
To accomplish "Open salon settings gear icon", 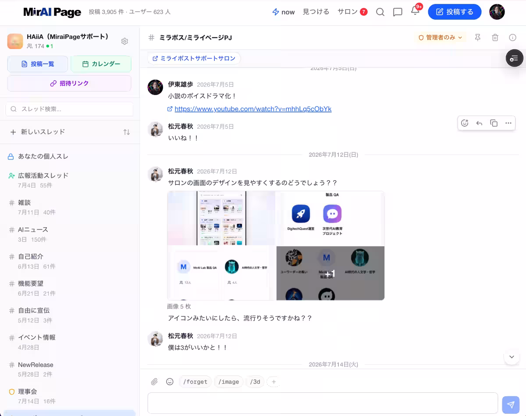I will [x=124, y=41].
